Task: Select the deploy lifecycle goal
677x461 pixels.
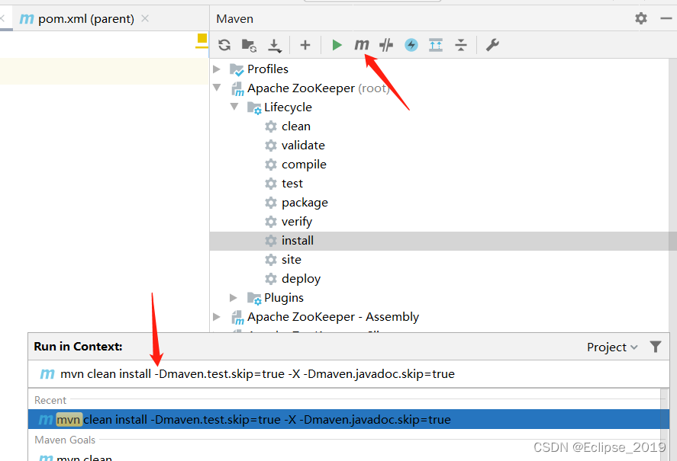Action: coord(301,279)
